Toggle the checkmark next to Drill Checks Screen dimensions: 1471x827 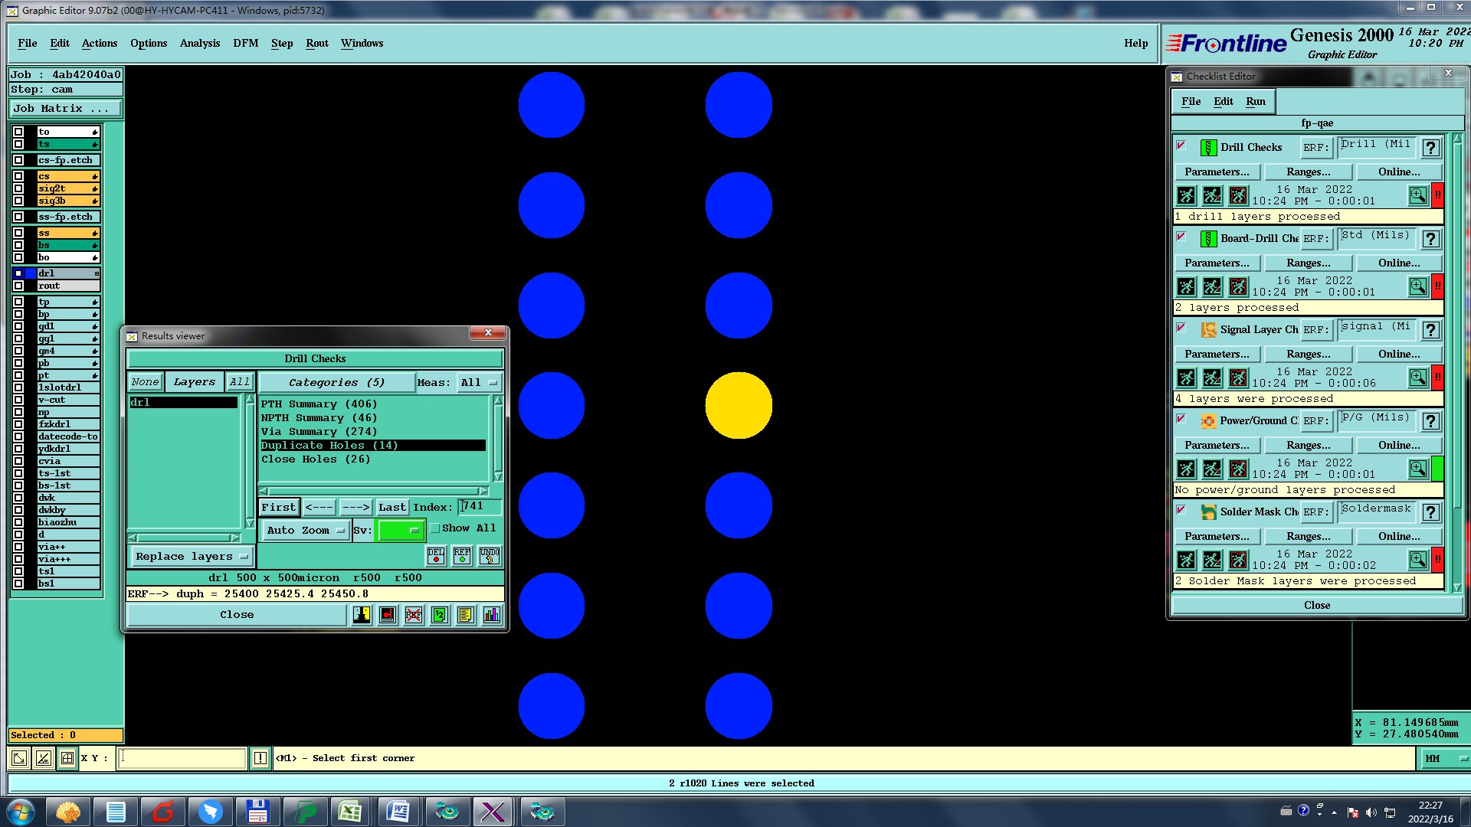[1181, 145]
